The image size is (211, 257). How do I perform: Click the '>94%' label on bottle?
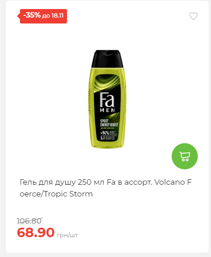point(105,133)
